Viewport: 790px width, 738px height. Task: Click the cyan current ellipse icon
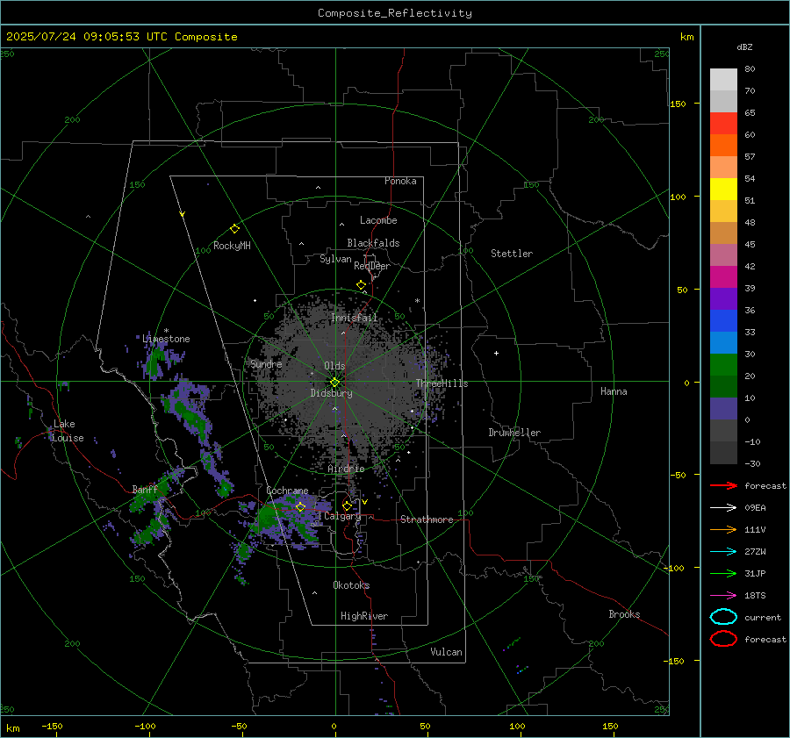pyautogui.click(x=723, y=617)
